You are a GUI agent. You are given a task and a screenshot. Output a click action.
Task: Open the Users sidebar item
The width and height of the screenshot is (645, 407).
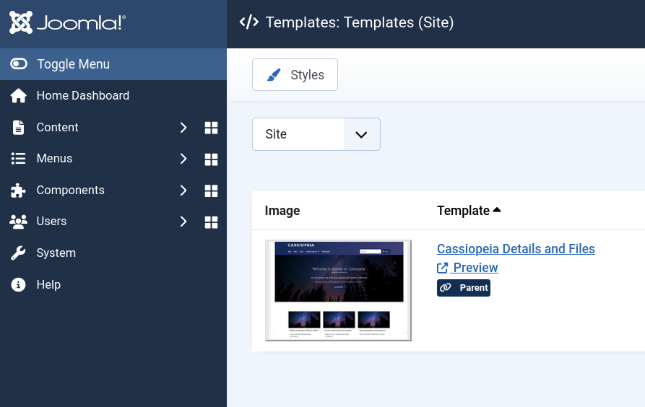[51, 221]
